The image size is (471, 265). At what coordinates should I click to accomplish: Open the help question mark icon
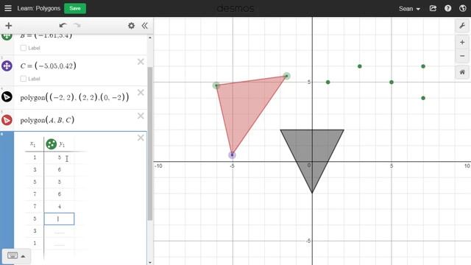pyautogui.click(x=448, y=8)
